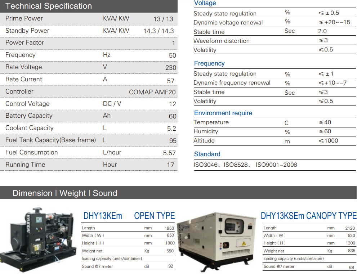Click the canopy length value '2120'
Viewport: 357px width, 274px height.
tap(350, 228)
